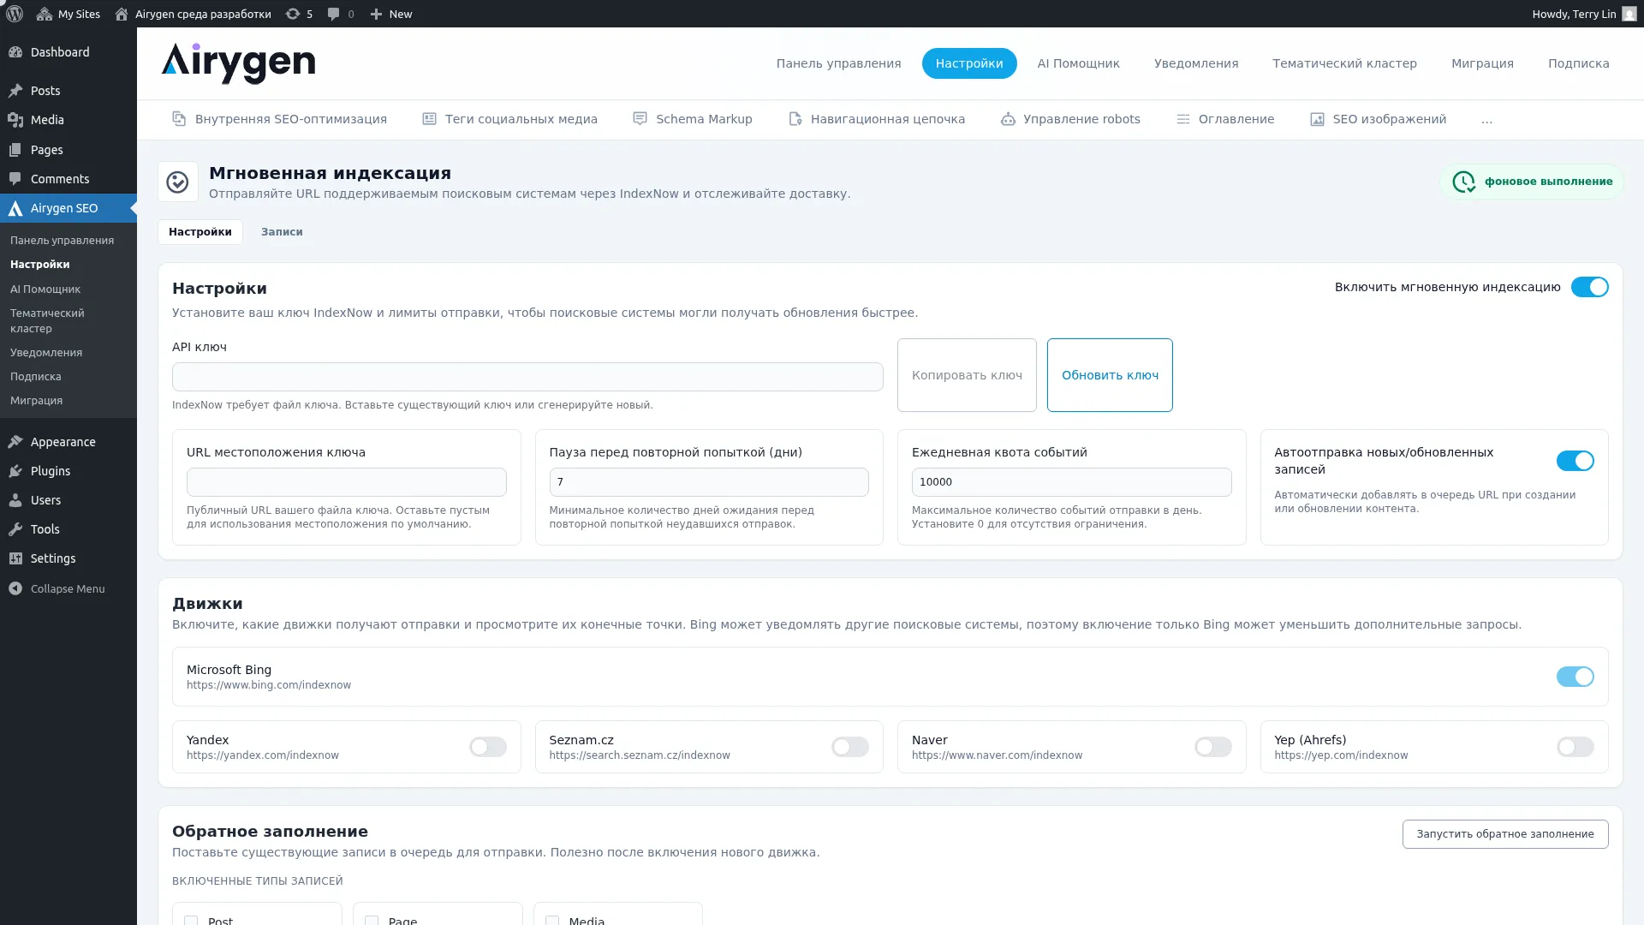Screen dimensions: 1644x925
Task: Enable the Seznam.cz engine switch
Action: pos(850,747)
